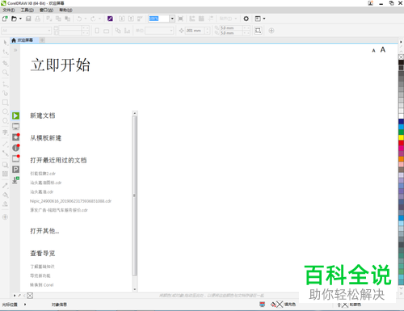The image size is (404, 311).
Task: Click the Get More download icon
Action: [x=15, y=180]
